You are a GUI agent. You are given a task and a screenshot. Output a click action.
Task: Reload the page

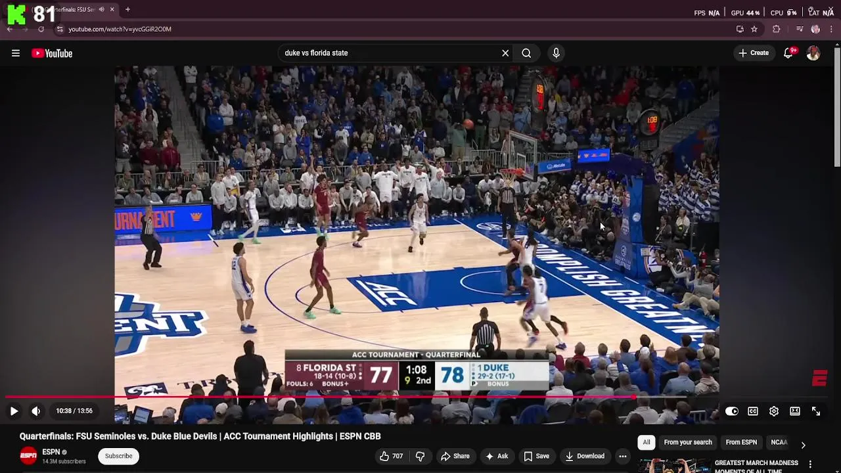(41, 29)
